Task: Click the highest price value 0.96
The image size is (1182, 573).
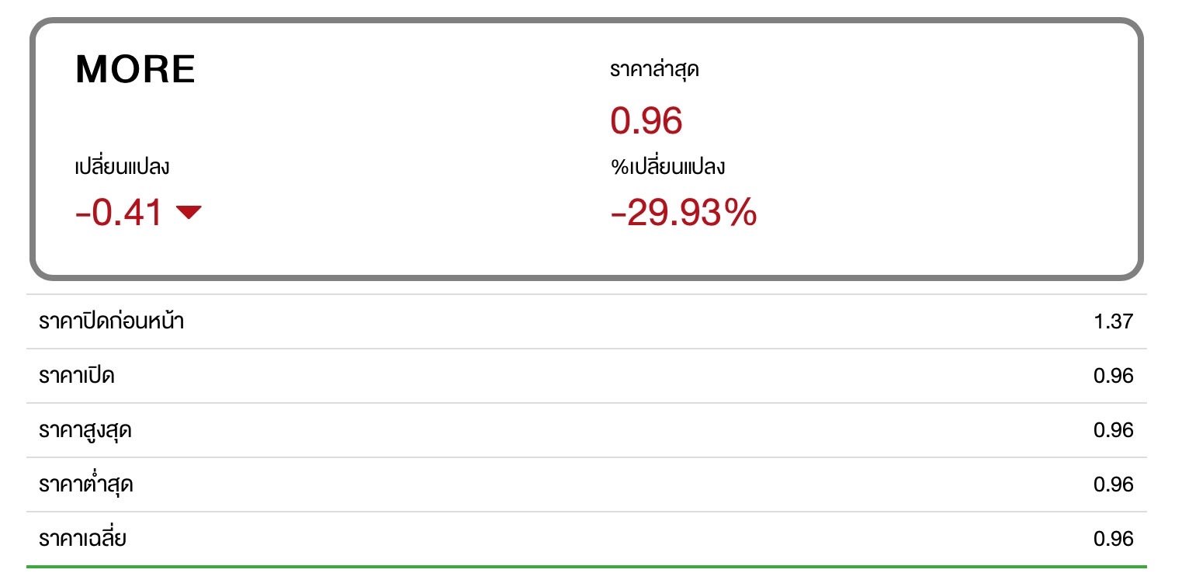Action: [1114, 431]
